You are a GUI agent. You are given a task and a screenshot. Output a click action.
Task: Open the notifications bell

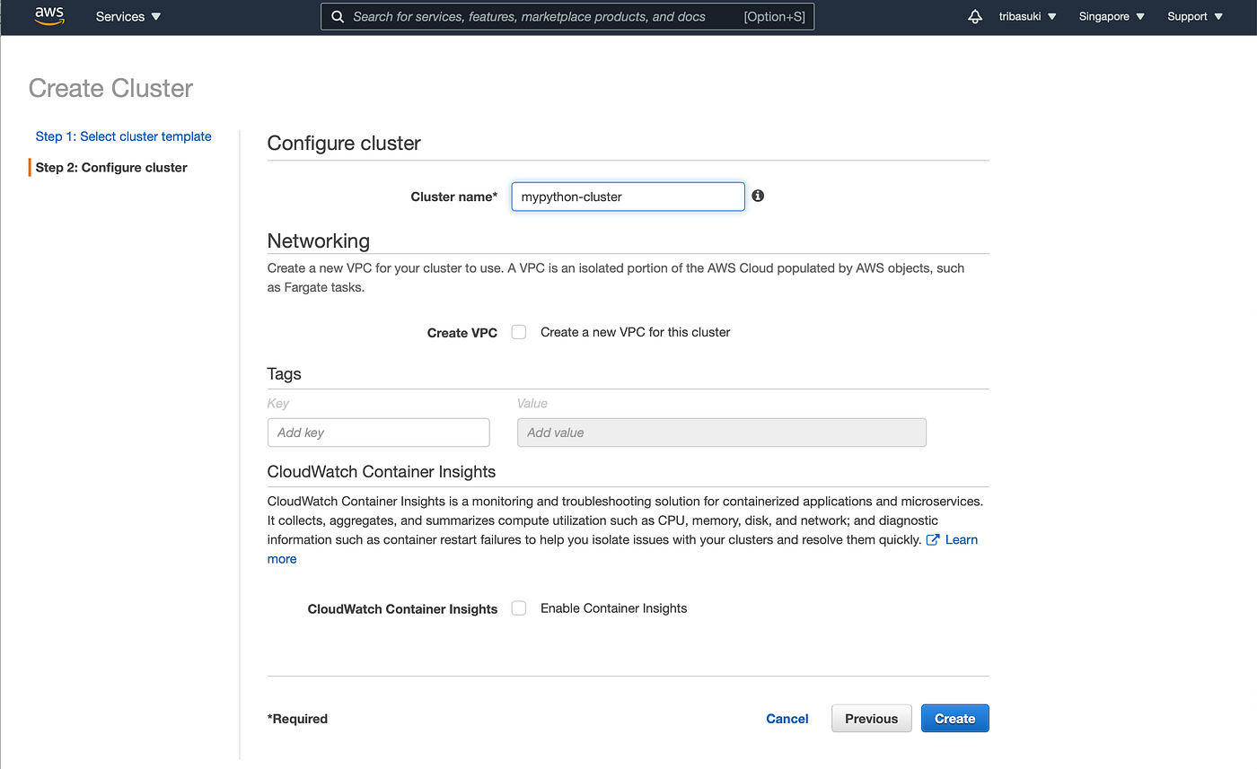click(x=975, y=16)
